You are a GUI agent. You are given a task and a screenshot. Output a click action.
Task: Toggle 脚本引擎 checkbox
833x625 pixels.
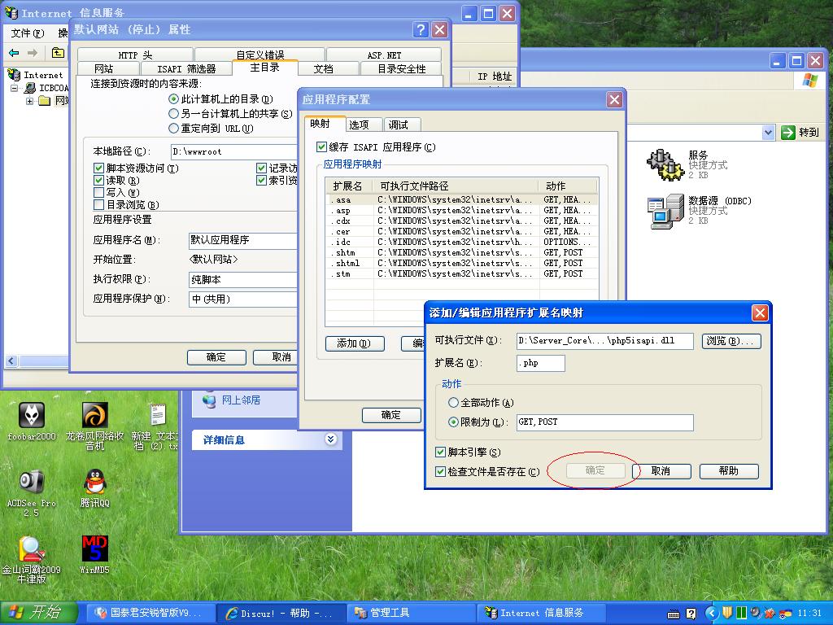click(x=440, y=452)
